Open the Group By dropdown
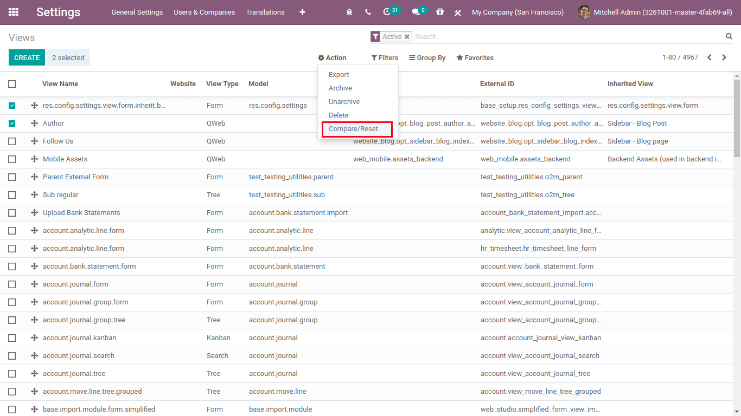The width and height of the screenshot is (741, 416). (x=427, y=58)
